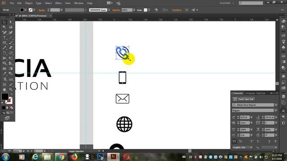This screenshot has height=161, width=287.
Task: Open Essentials workspace switcher
Action: point(226,3)
